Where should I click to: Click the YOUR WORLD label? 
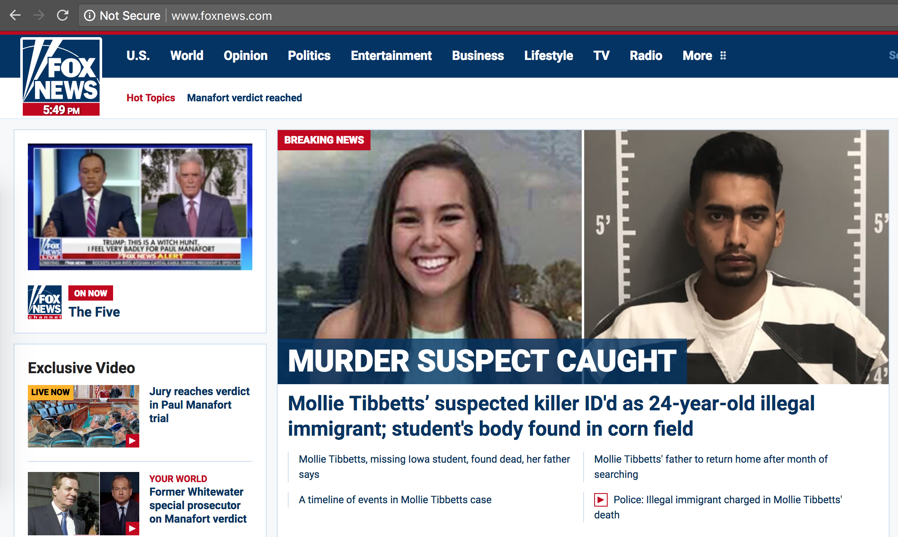(x=178, y=479)
